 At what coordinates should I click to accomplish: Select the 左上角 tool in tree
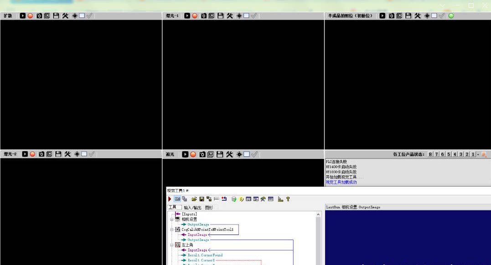187,245
